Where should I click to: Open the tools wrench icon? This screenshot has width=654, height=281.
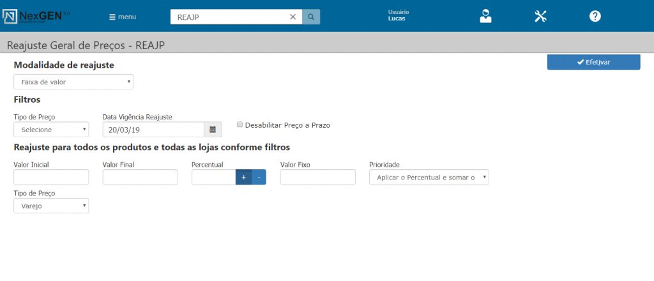540,17
